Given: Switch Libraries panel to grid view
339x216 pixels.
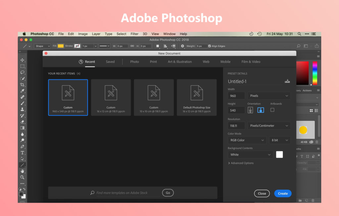Looking at the screenshot, I should [311, 111].
